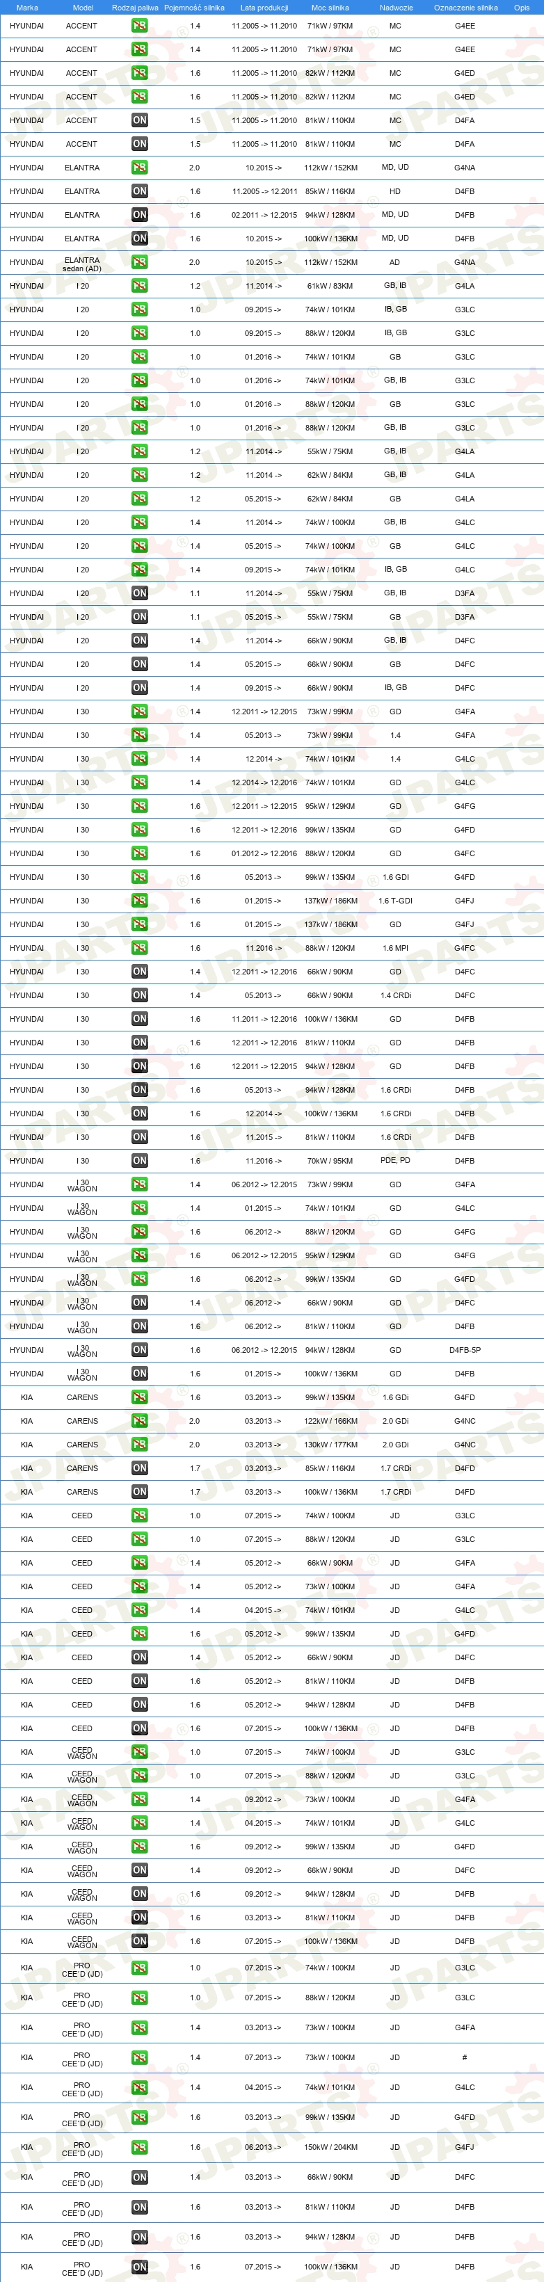This screenshot has width=544, height=2282.
Task: Click the '#' engine code cell
Action: click(465, 2058)
